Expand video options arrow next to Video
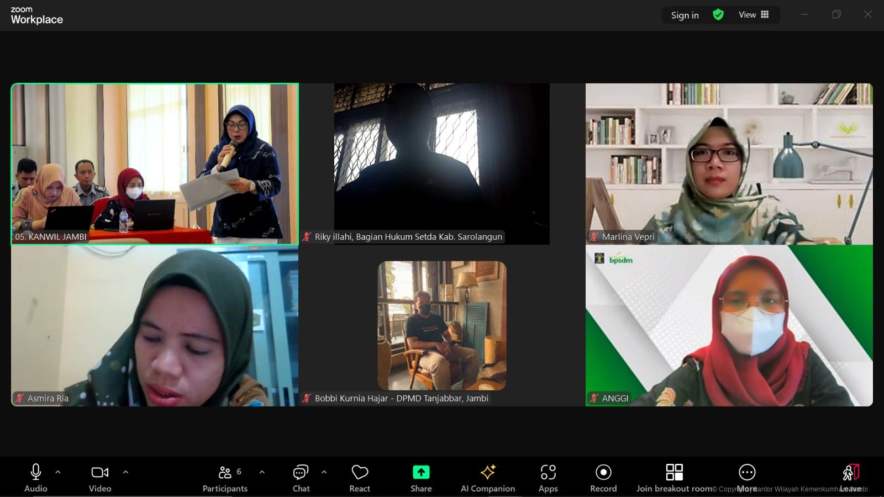Screen dimensions: 884x497 pyautogui.click(x=125, y=472)
